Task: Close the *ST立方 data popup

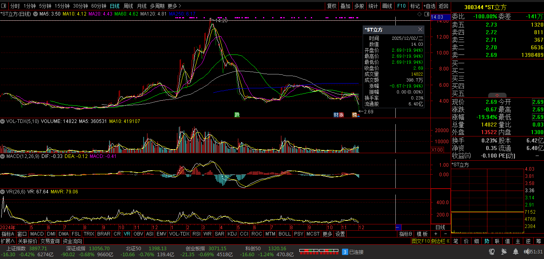Action: pyautogui.click(x=420, y=29)
